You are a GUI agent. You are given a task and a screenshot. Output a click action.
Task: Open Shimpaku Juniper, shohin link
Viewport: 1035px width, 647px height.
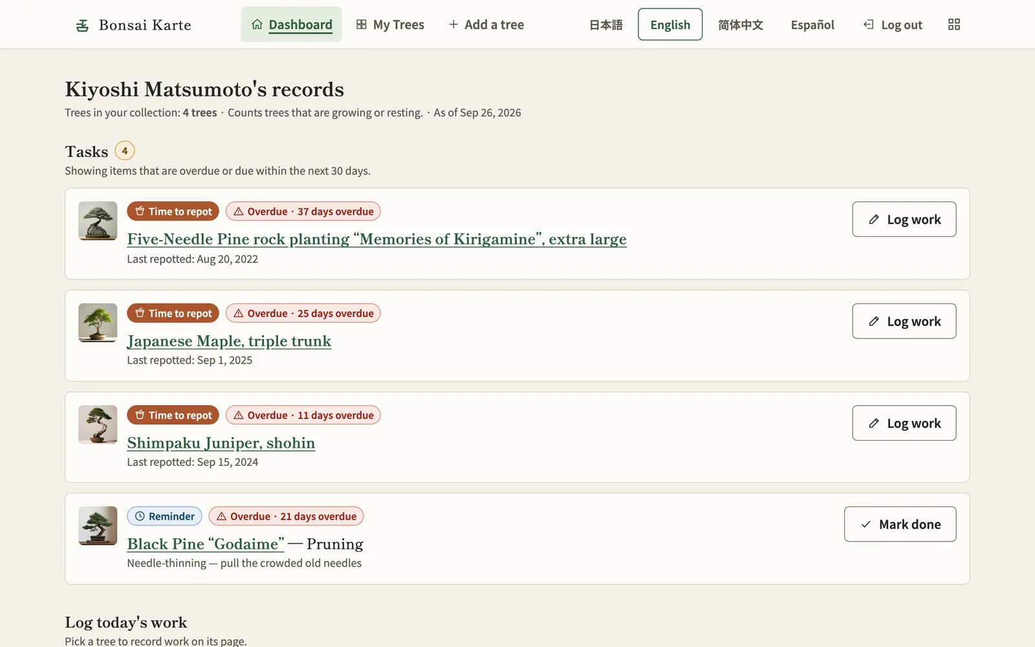pyautogui.click(x=221, y=443)
